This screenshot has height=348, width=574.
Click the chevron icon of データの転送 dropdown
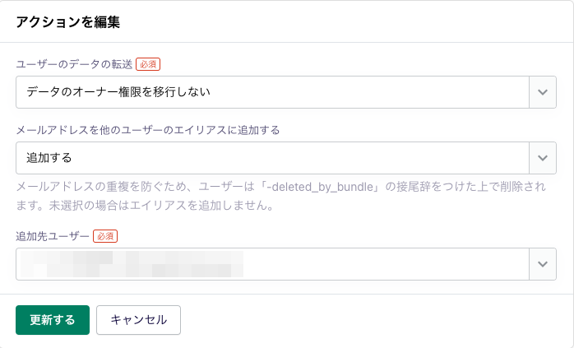coord(543,92)
